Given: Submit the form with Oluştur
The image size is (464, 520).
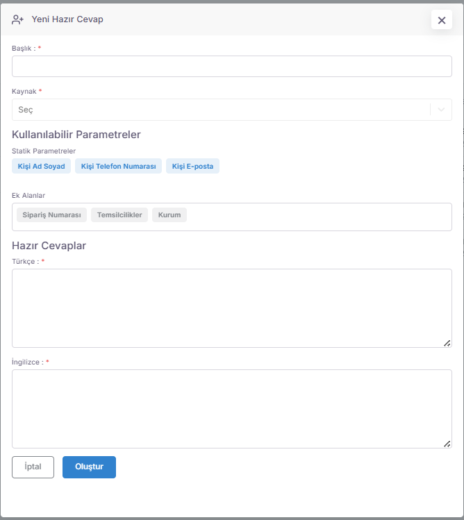Looking at the screenshot, I should 89,467.
